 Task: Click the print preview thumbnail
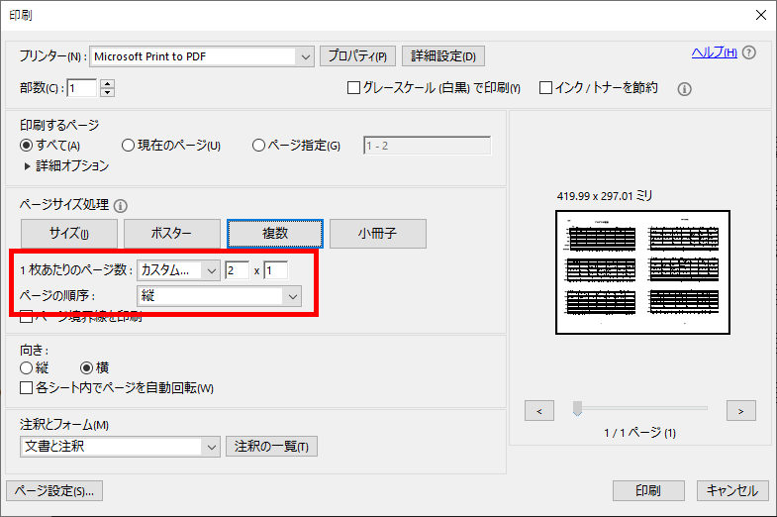click(642, 272)
